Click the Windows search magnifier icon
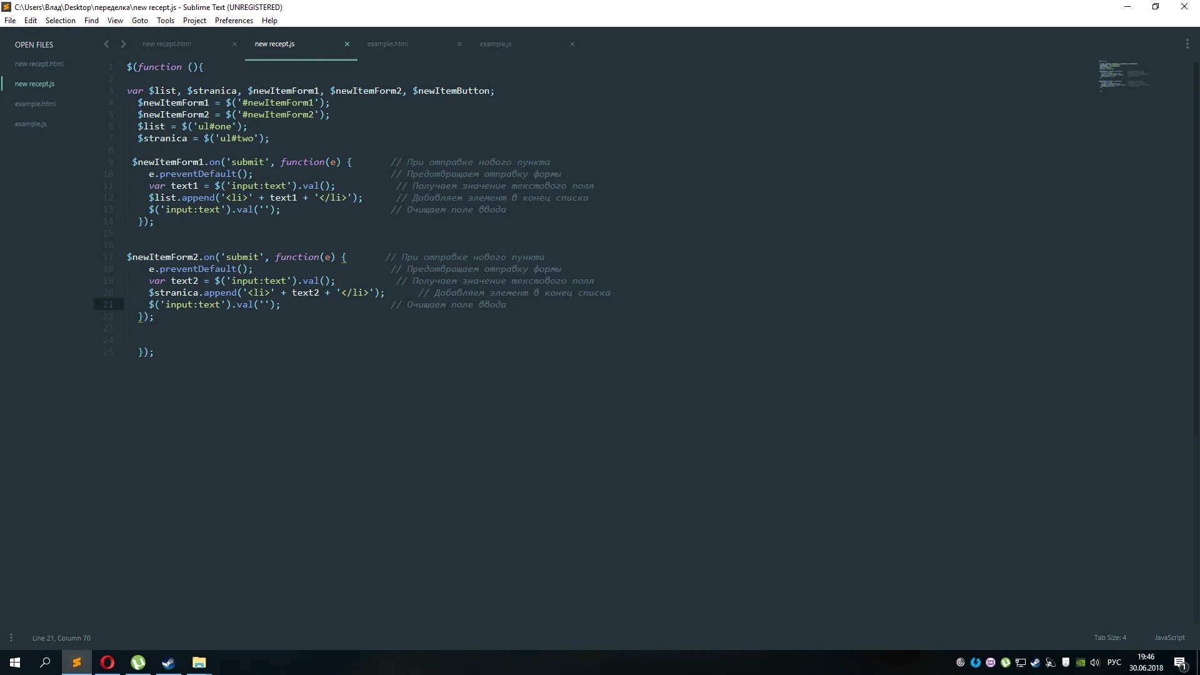The width and height of the screenshot is (1200, 675). 45,662
